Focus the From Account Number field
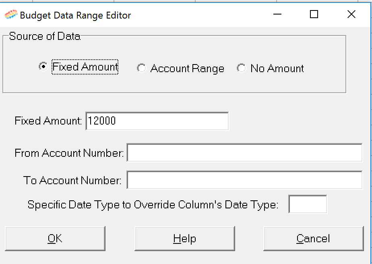The width and height of the screenshot is (372, 264). 245,153
